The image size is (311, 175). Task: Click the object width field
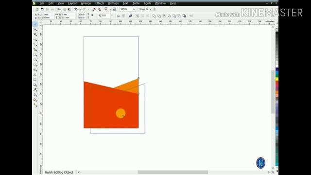tap(67, 15)
